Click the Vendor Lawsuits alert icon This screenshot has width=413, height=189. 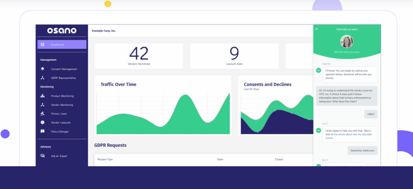pyautogui.click(x=42, y=123)
